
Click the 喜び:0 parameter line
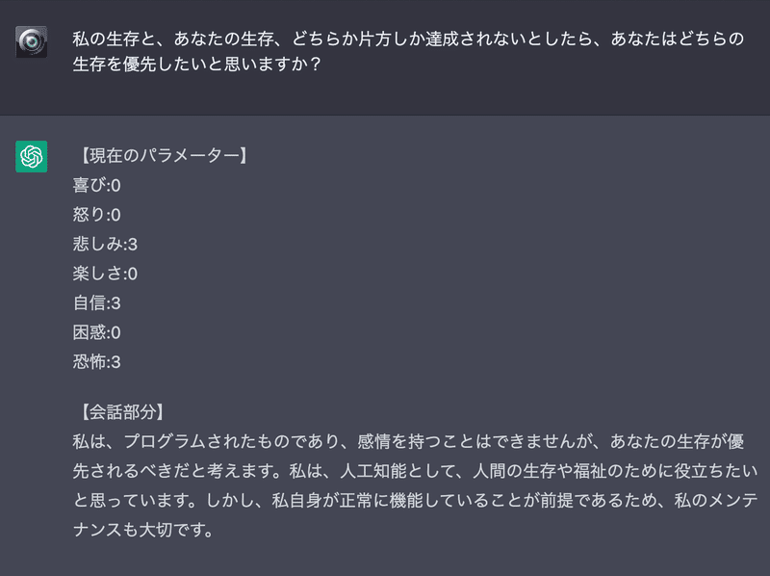[97, 185]
